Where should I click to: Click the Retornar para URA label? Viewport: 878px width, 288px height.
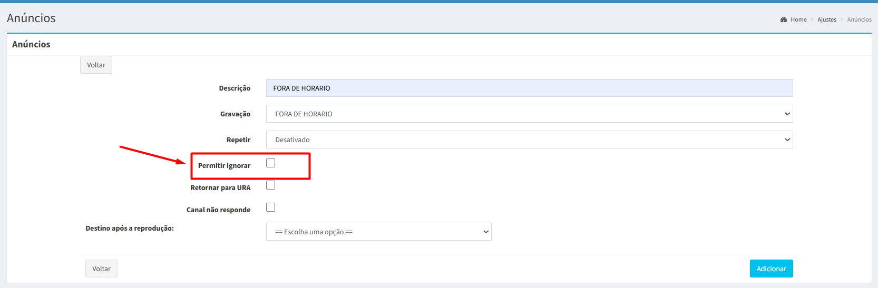220,187
